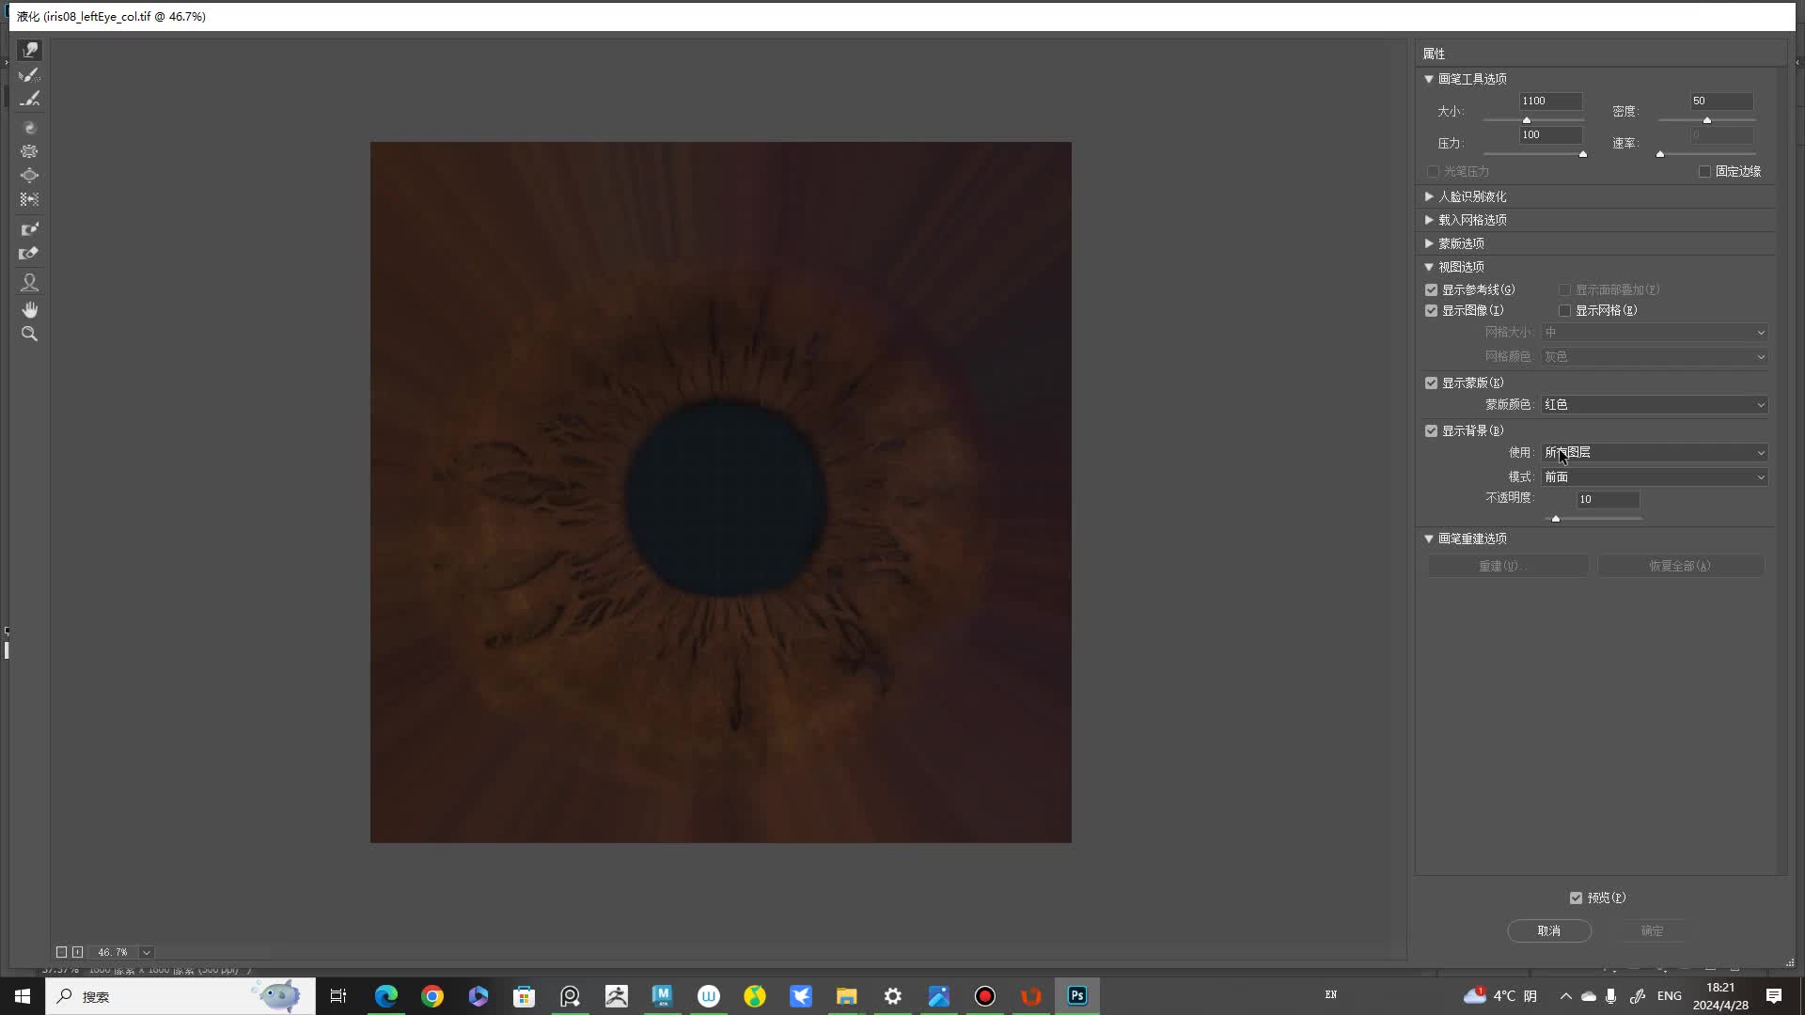
Task: Toggle 显示蒙版 checkbox
Action: 1432,383
